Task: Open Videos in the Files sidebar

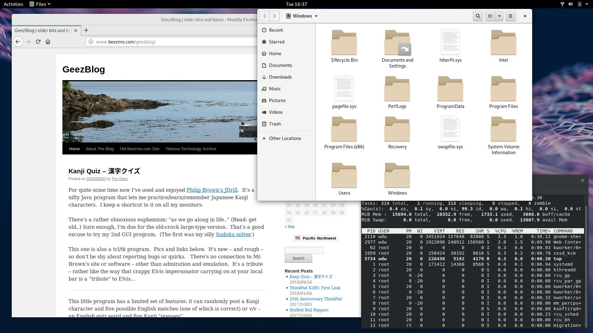Action: click(286, 112)
